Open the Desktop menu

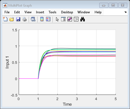(67, 12)
